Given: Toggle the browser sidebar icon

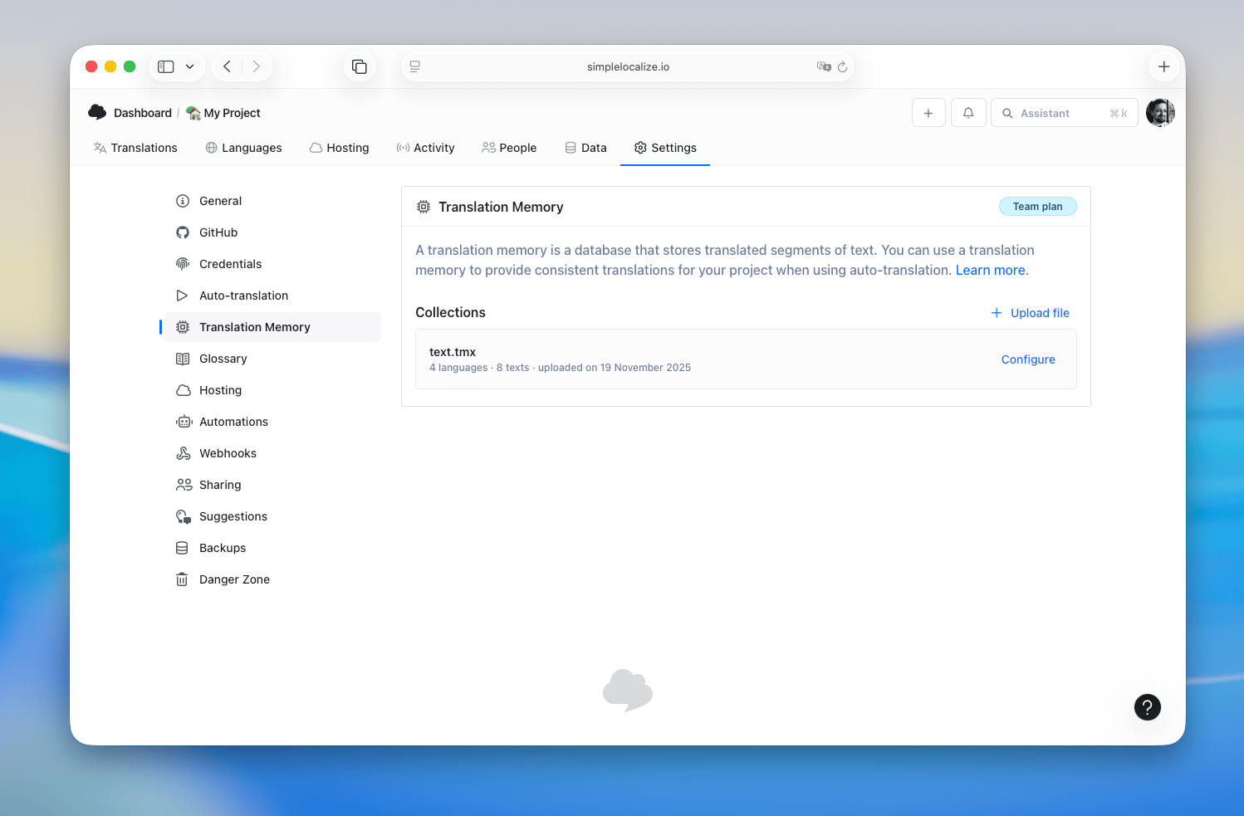Looking at the screenshot, I should [166, 67].
